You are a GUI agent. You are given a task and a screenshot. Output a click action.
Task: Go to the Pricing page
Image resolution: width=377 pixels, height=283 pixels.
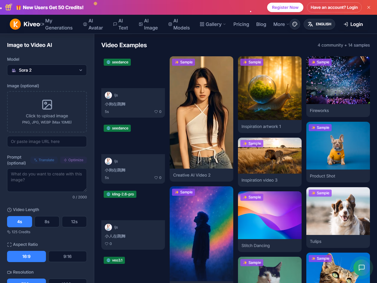pos(241,24)
